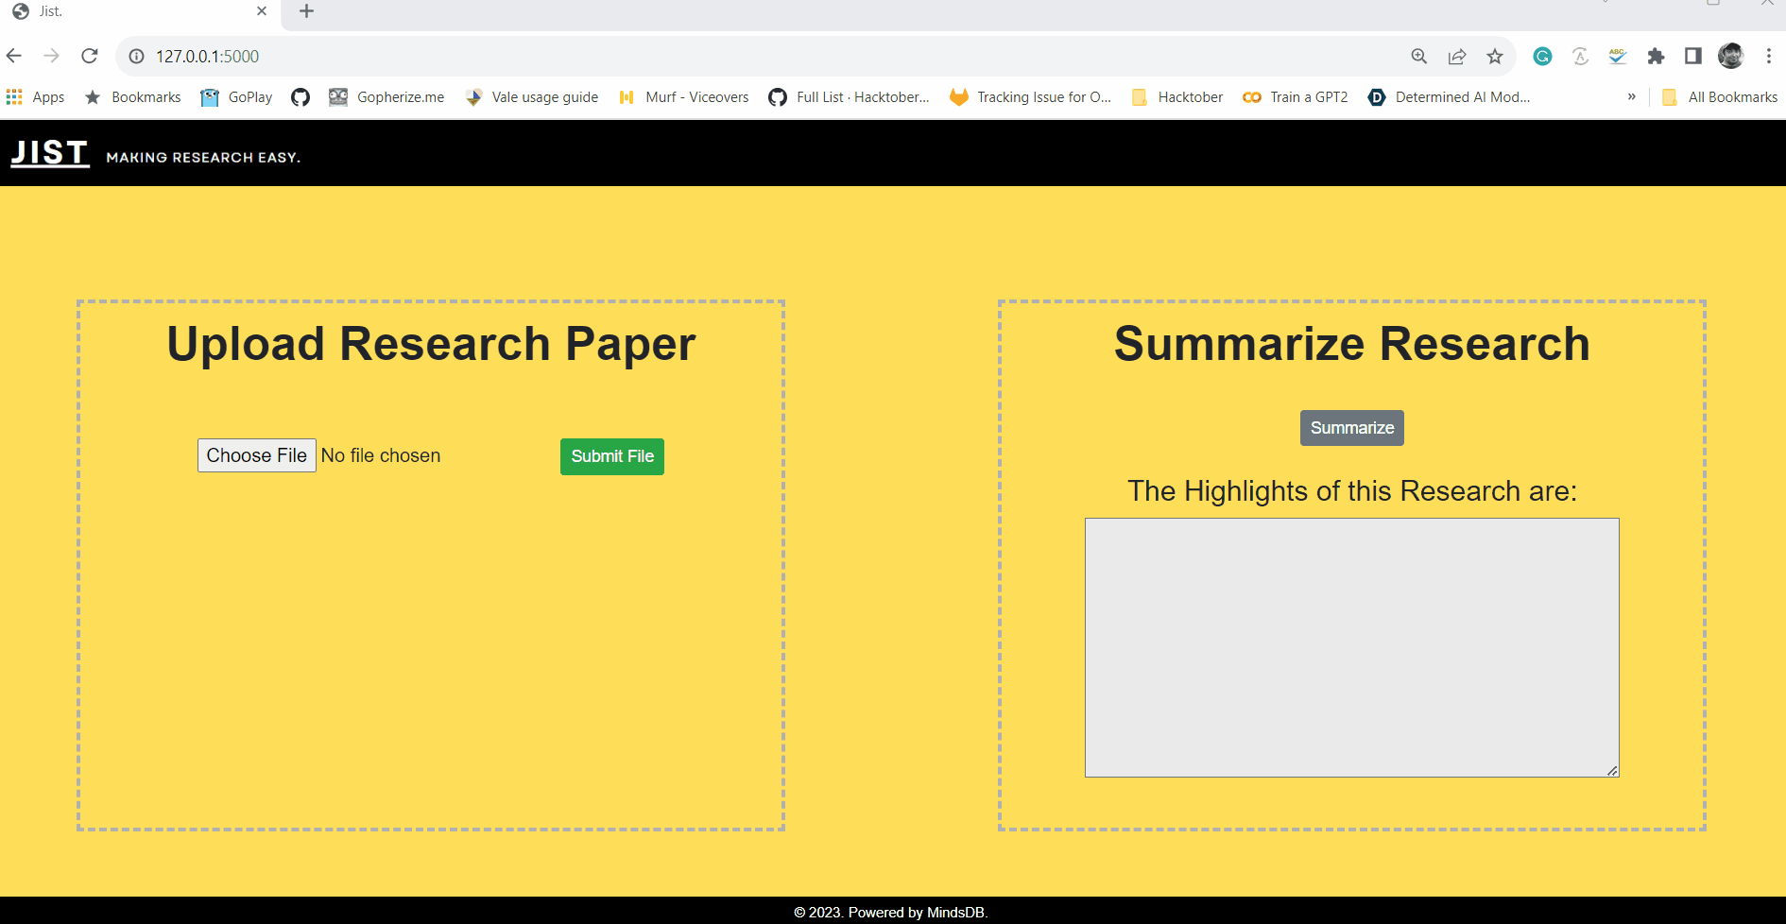The width and height of the screenshot is (1786, 924).
Task: Click the ABC spellcheck extension icon
Action: point(1617,57)
